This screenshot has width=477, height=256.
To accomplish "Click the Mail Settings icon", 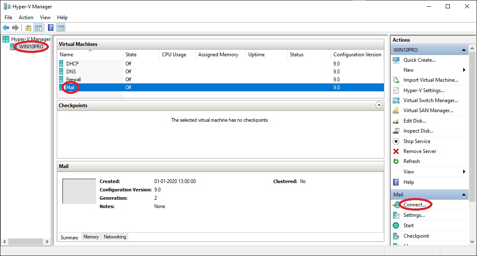I will 396,215.
